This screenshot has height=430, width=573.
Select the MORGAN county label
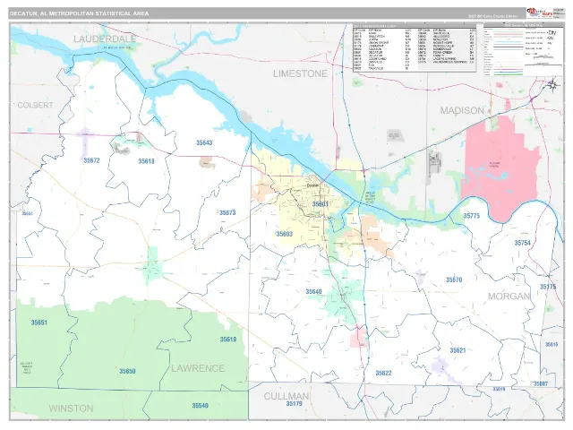click(509, 297)
